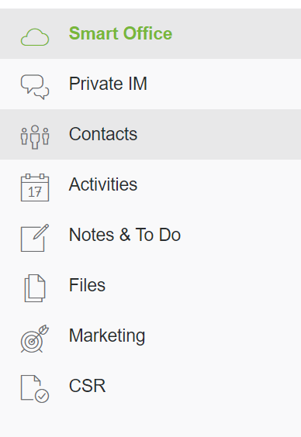This screenshot has width=301, height=437.
Task: Click the CSR document checkmark icon
Action: 35,389
